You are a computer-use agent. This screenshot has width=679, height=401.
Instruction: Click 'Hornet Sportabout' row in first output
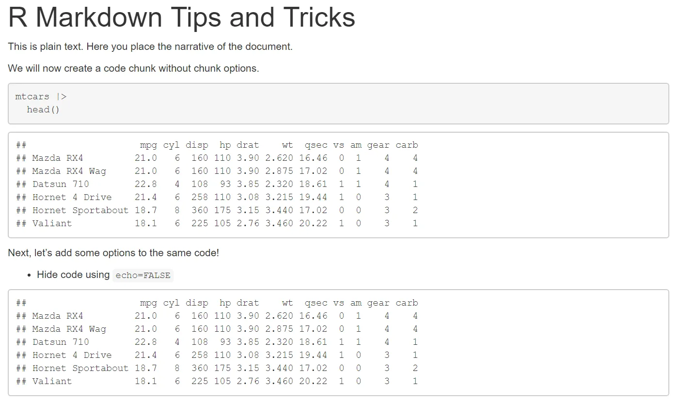217,210
